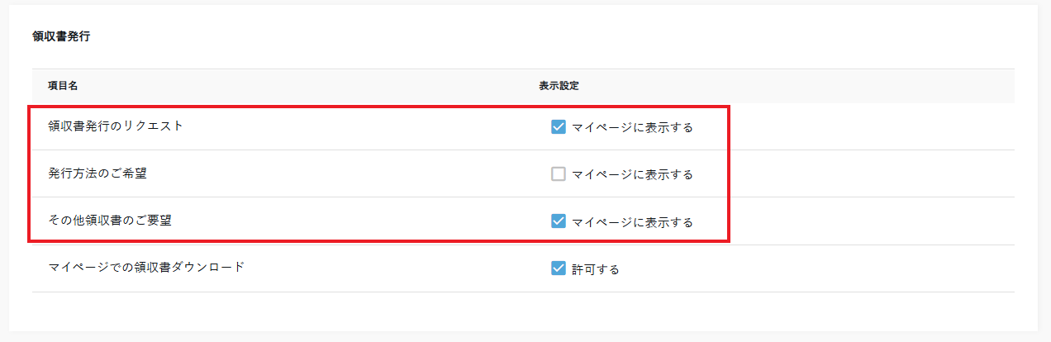Enable マイページに表示する for 発行方法のご希望
Image resolution: width=1051 pixels, height=342 pixels.
[559, 174]
